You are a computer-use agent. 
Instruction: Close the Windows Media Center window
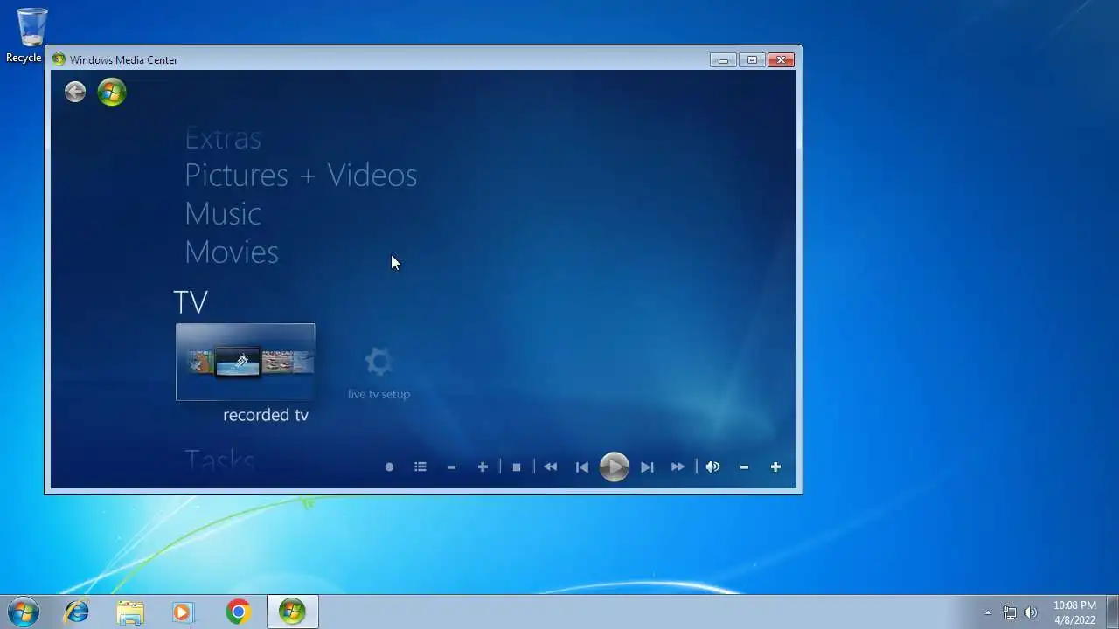click(x=781, y=59)
